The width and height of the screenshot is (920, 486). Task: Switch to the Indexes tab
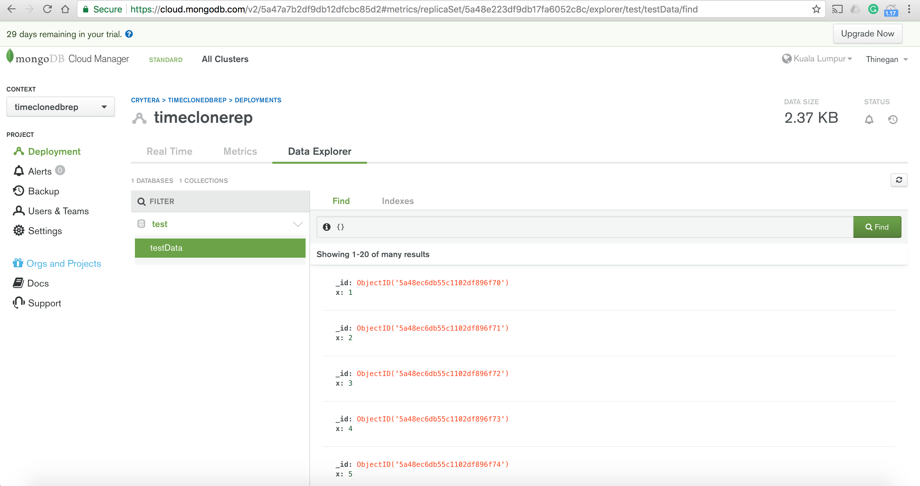(397, 201)
